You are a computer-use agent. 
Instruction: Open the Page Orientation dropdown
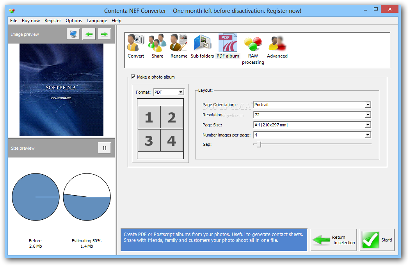pyautogui.click(x=312, y=105)
